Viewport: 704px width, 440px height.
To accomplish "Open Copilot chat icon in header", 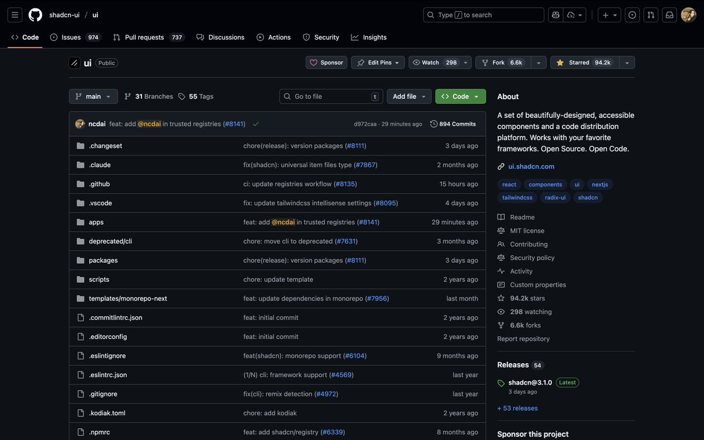I will click(556, 15).
